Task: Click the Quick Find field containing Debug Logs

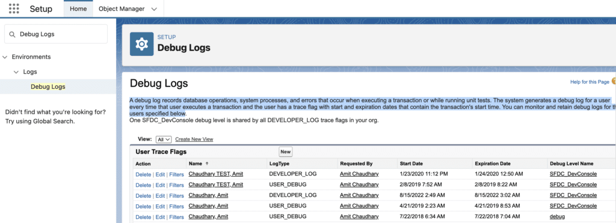Action: (56, 34)
